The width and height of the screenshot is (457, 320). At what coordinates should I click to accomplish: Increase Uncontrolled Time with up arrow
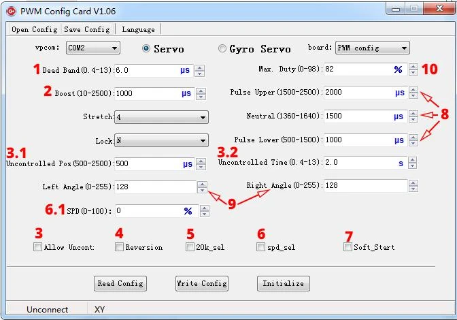[x=413, y=160]
